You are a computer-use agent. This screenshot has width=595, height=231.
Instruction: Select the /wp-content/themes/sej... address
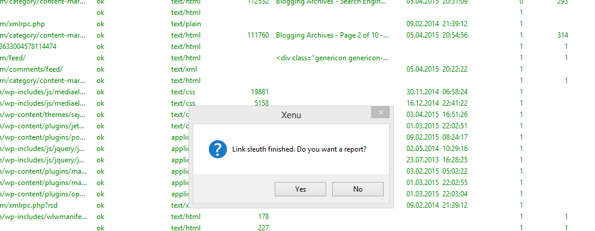point(42,115)
